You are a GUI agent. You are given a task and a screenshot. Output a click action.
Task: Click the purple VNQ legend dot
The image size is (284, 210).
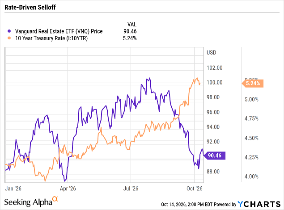(9, 31)
